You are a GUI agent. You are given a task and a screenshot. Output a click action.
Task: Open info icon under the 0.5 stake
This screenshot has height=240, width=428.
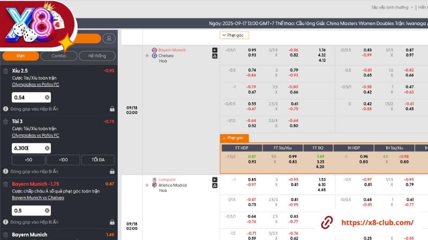click(x=5, y=222)
